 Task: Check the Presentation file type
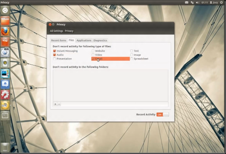(55, 59)
